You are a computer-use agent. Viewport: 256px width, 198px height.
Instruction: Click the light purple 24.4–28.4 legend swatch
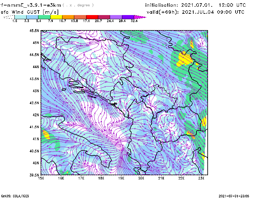(x=116, y=17)
